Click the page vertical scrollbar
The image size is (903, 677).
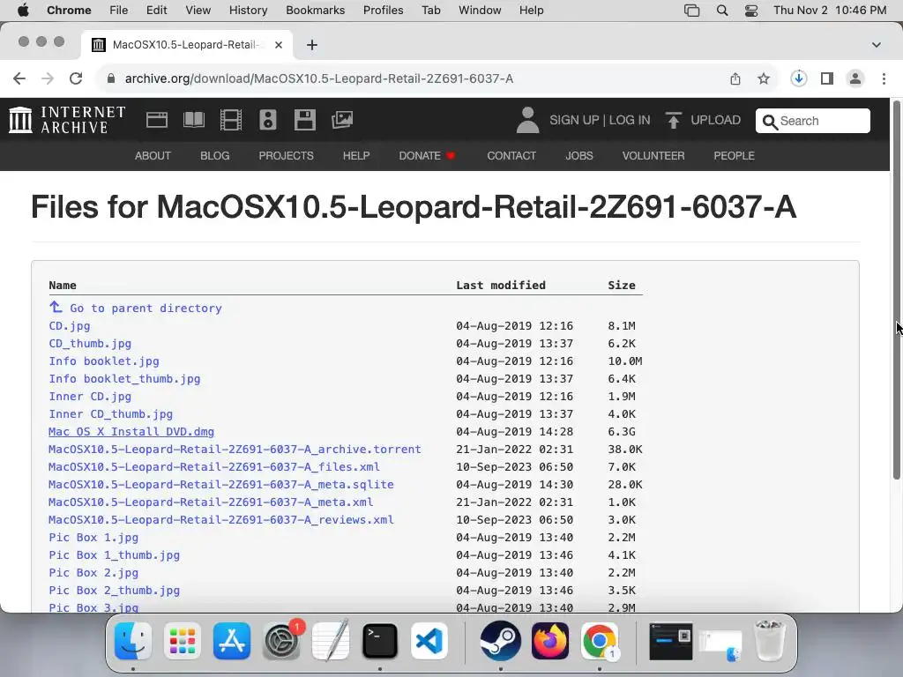pos(896,291)
